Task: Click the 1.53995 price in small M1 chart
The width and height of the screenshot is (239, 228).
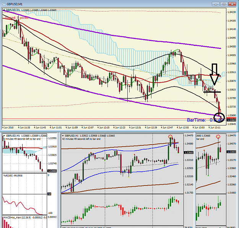Action: pyautogui.click(x=52, y=138)
